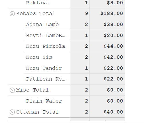Select the Plain Water item
Viewport: 144px width, 126px height.
point(44,101)
